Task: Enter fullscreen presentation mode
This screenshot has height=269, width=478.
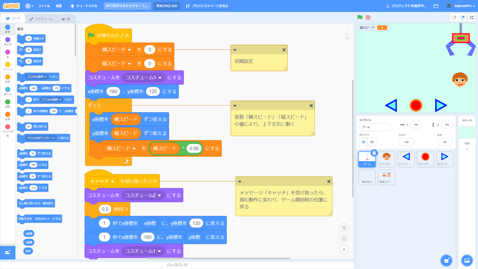Action: (471, 17)
